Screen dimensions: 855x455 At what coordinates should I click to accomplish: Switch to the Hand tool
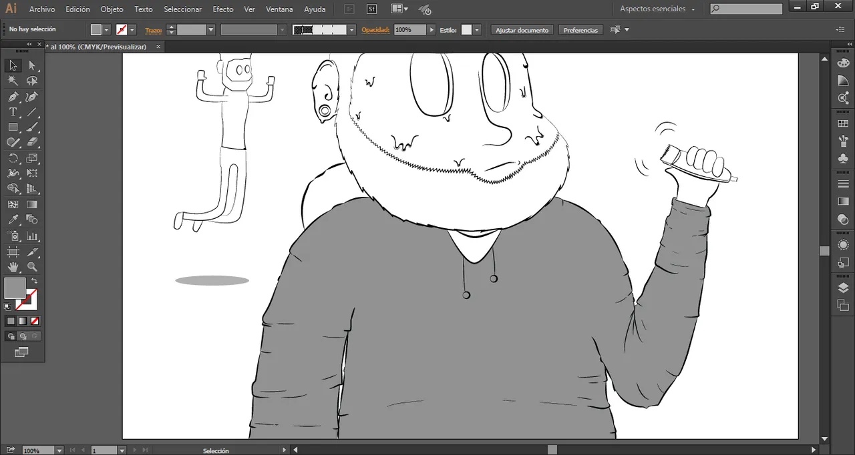pyautogui.click(x=13, y=267)
